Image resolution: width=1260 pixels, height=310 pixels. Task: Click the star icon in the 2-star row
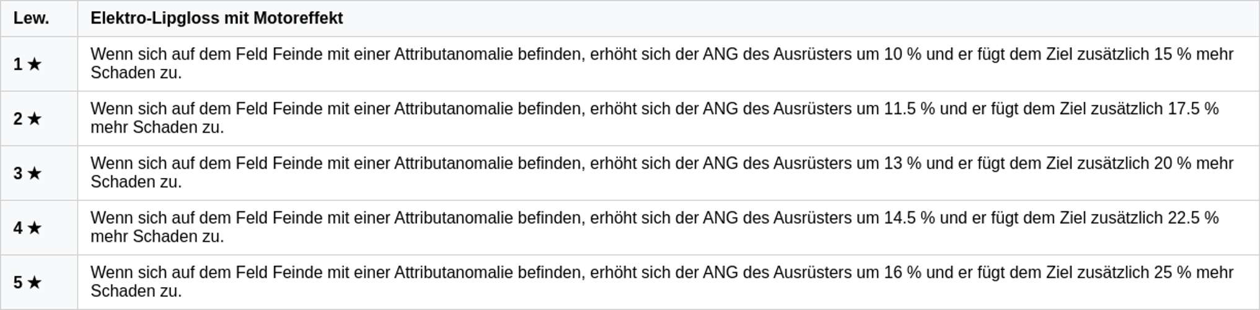coord(35,118)
